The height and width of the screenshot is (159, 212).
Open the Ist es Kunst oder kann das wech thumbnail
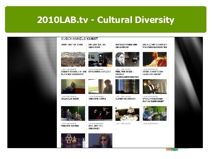[155, 87]
